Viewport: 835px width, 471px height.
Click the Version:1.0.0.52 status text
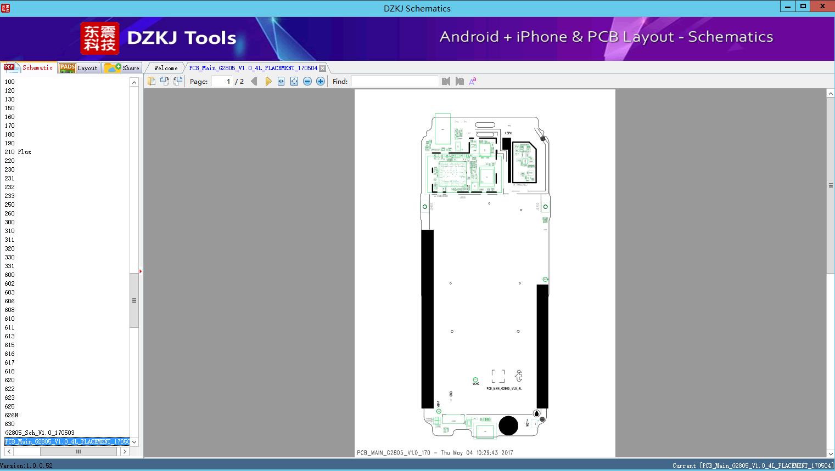pos(26,466)
